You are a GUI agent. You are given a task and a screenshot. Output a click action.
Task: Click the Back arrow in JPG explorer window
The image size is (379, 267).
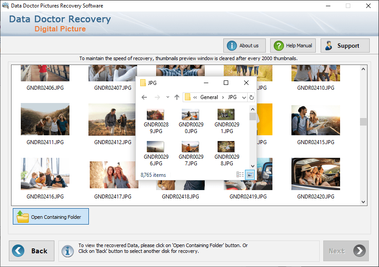[x=144, y=97]
